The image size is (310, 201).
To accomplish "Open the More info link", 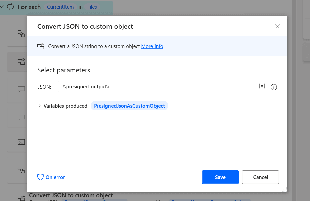I will 152,46.
